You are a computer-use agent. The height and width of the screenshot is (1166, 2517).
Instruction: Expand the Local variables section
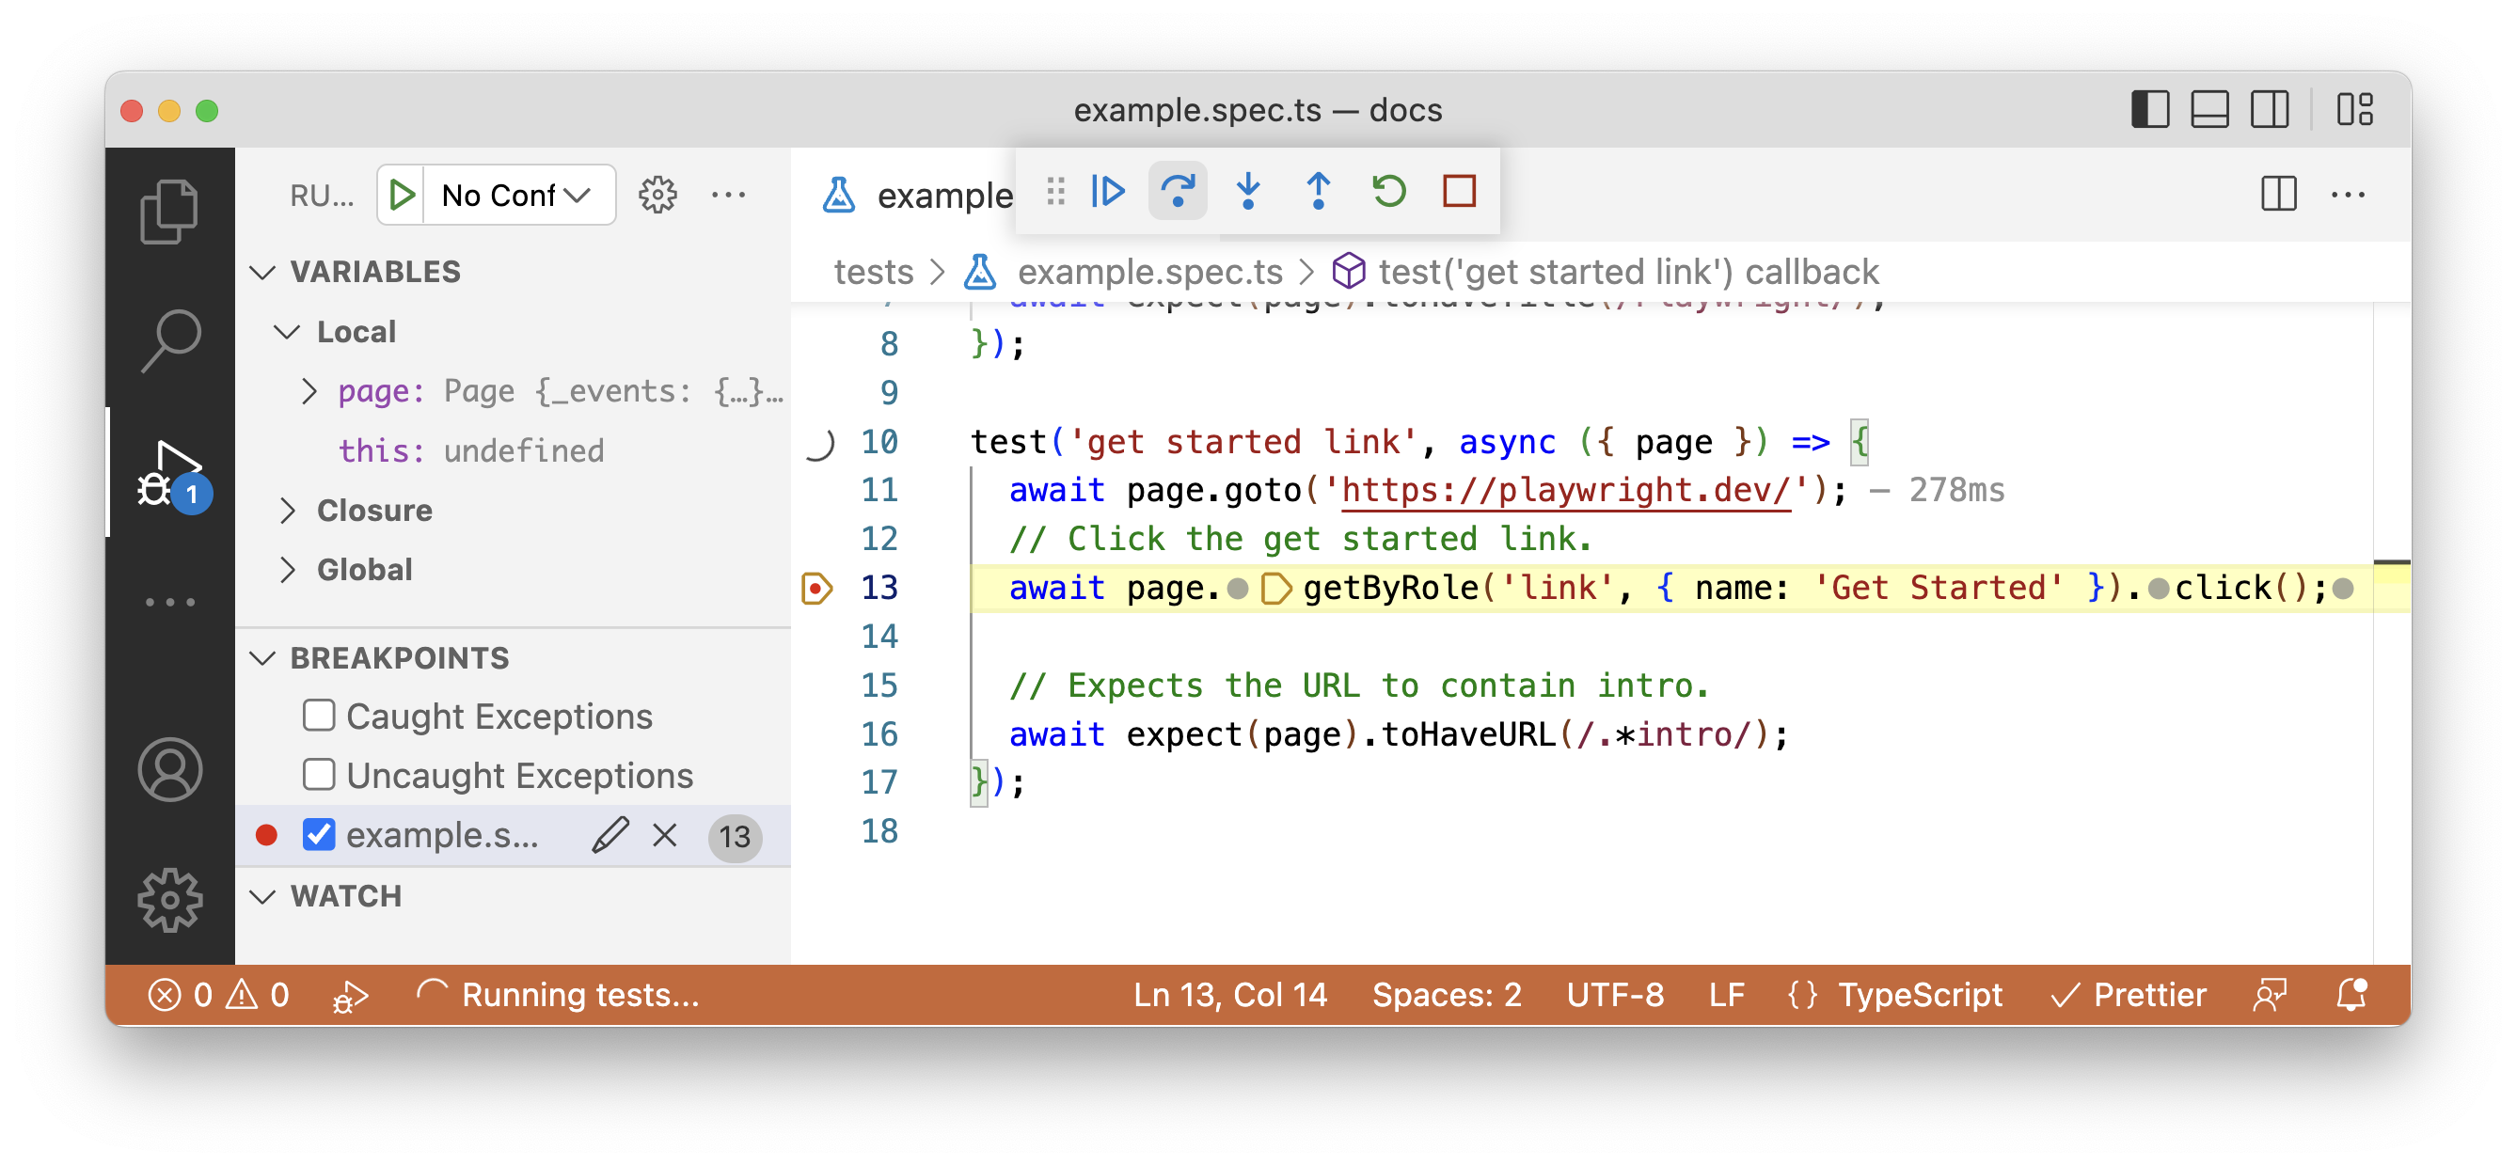point(293,332)
